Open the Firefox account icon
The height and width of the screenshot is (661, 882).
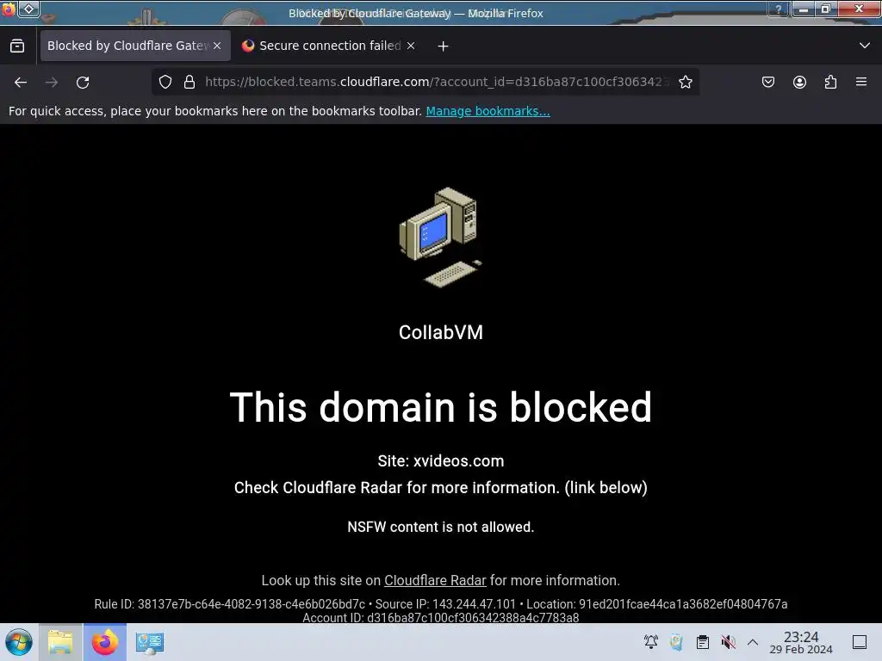[799, 82]
